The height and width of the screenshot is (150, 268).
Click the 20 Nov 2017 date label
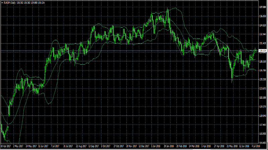(132, 147)
